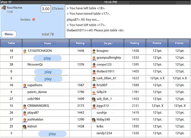Click the YourName profile avatar
The width and height of the screenshot is (191, 138).
pos(4,8)
